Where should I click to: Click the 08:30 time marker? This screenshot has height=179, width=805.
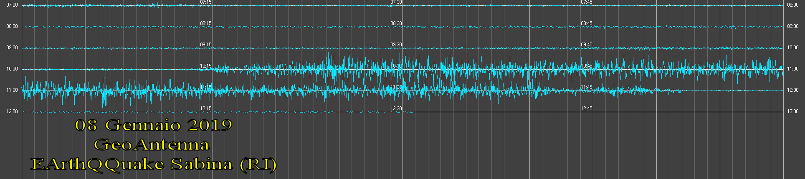coord(396,23)
